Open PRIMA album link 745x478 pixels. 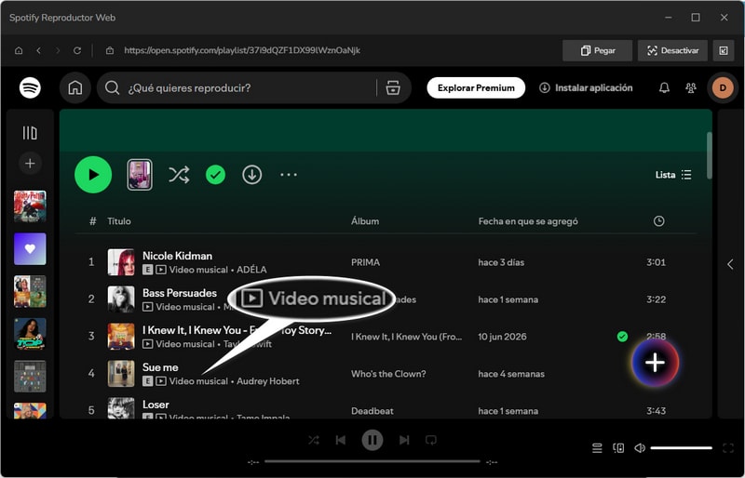(x=365, y=262)
